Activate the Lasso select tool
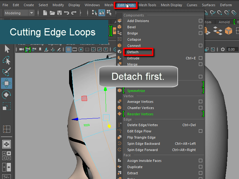This screenshot has width=239, height=179. click(7, 61)
